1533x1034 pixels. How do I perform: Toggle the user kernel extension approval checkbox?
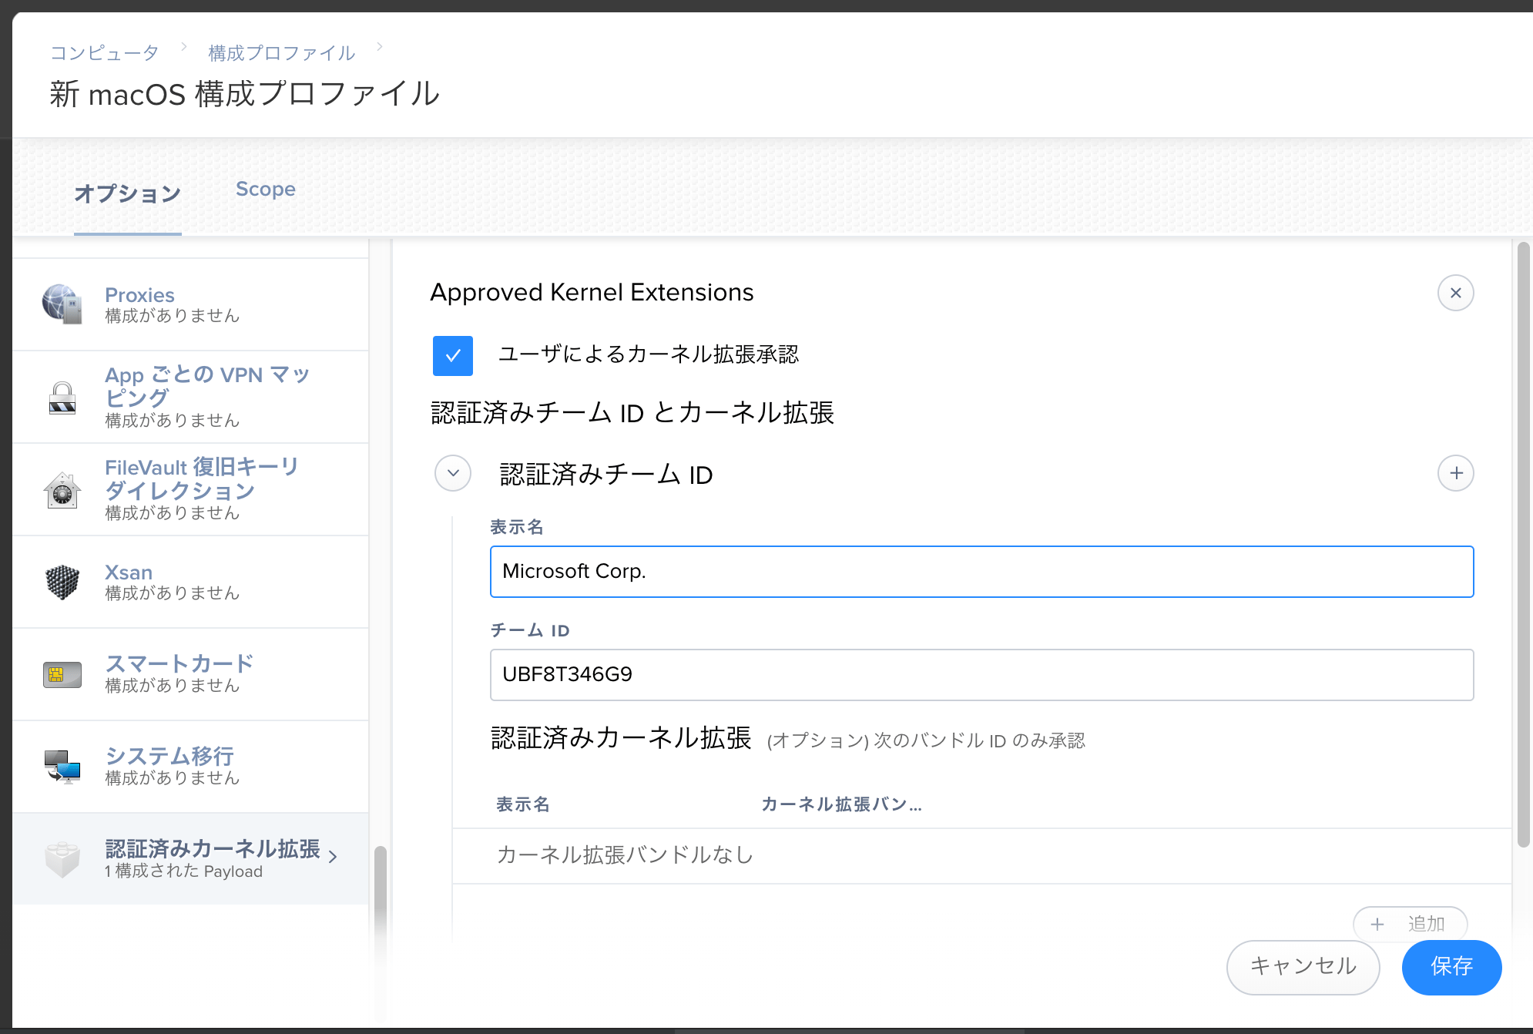(x=453, y=356)
